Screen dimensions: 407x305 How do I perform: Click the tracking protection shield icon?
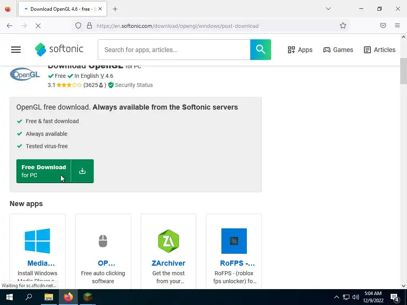tap(78, 26)
